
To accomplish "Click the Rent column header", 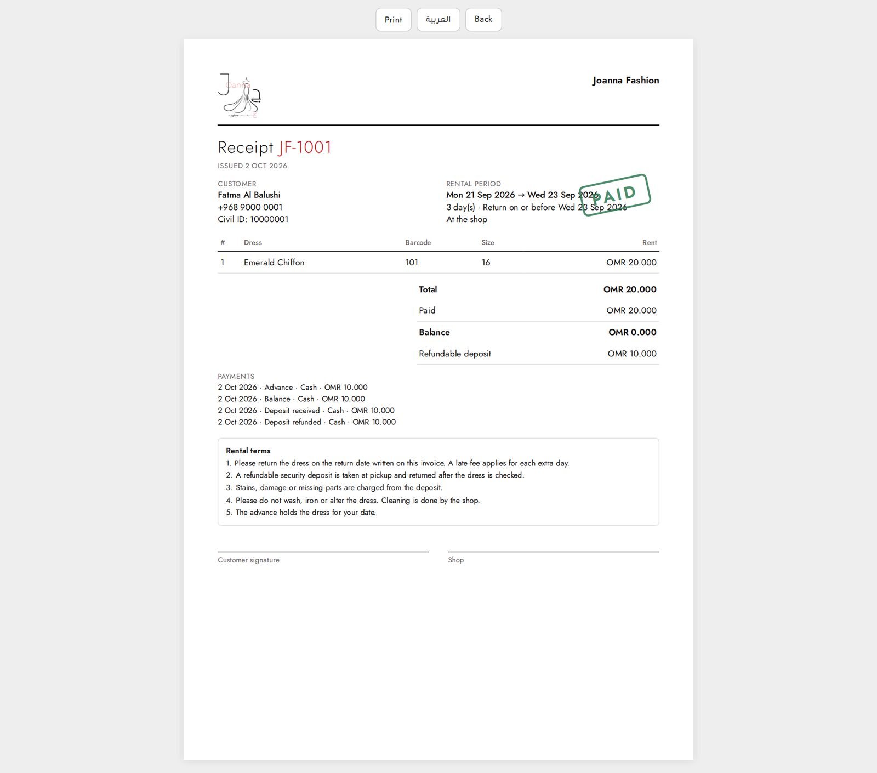I will [650, 242].
